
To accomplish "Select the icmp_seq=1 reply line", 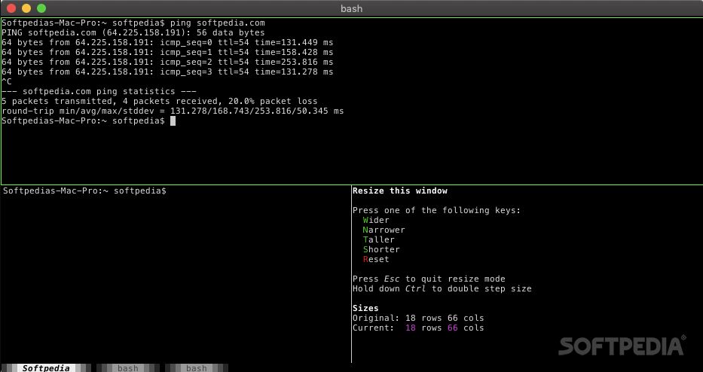I will (167, 53).
